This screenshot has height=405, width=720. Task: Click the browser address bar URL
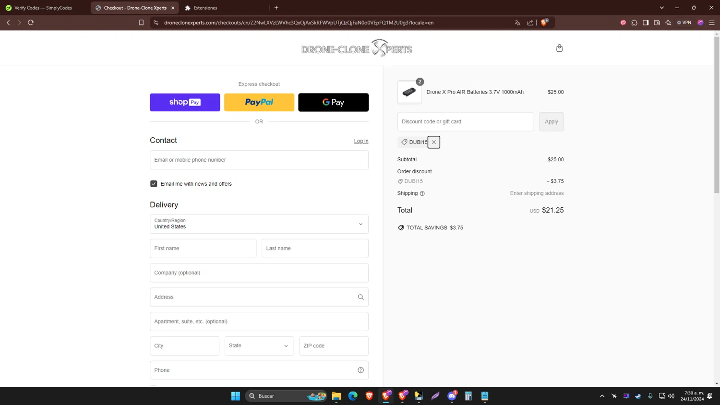point(299,23)
